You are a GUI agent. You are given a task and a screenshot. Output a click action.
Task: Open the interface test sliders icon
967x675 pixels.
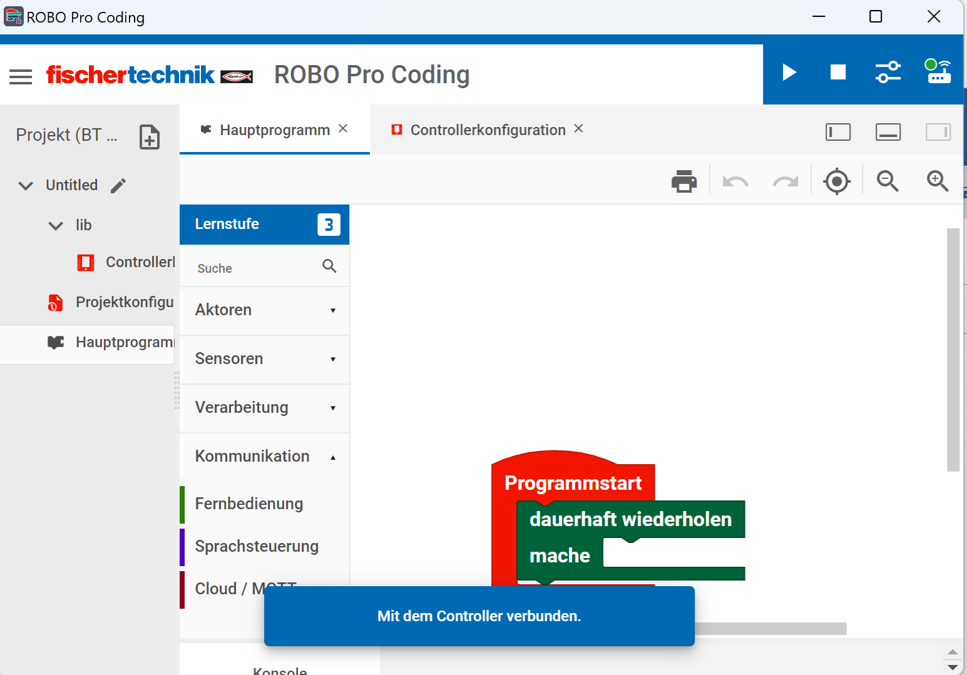tap(888, 73)
